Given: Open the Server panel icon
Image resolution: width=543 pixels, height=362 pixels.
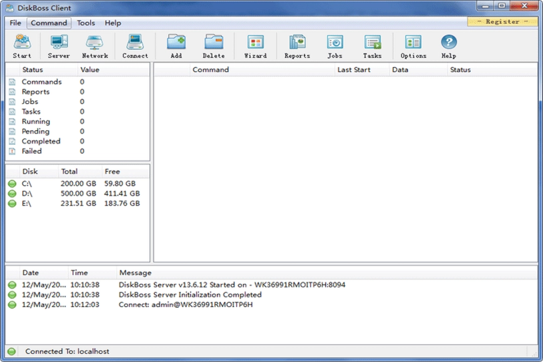Looking at the screenshot, I should tap(58, 45).
